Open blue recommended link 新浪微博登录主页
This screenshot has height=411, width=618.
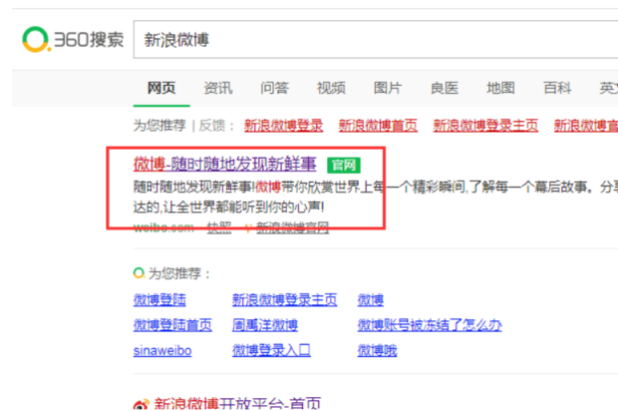[284, 300]
